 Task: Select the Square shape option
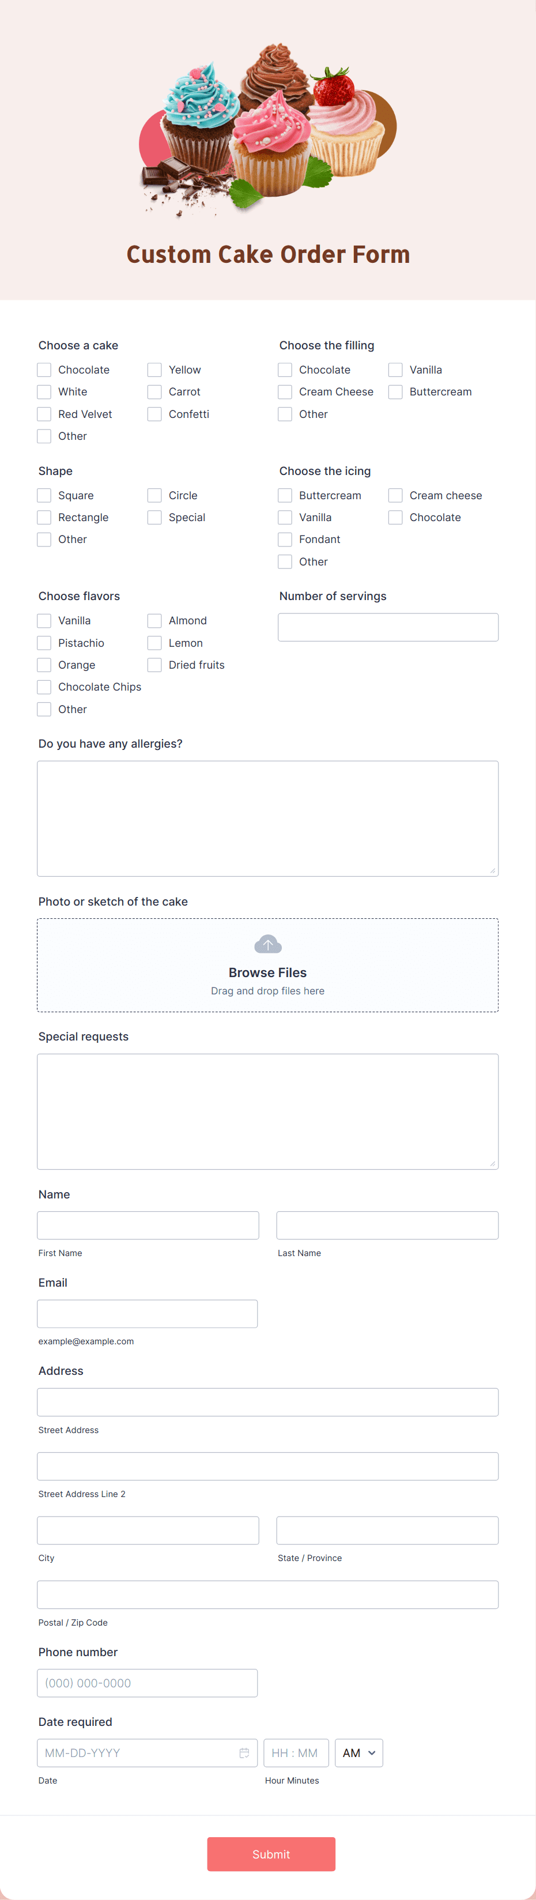[x=44, y=495]
